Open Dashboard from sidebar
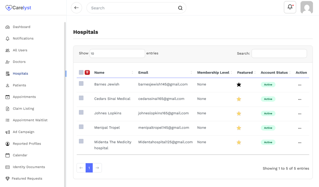Screen dimensions: 319x187 (x=22, y=27)
